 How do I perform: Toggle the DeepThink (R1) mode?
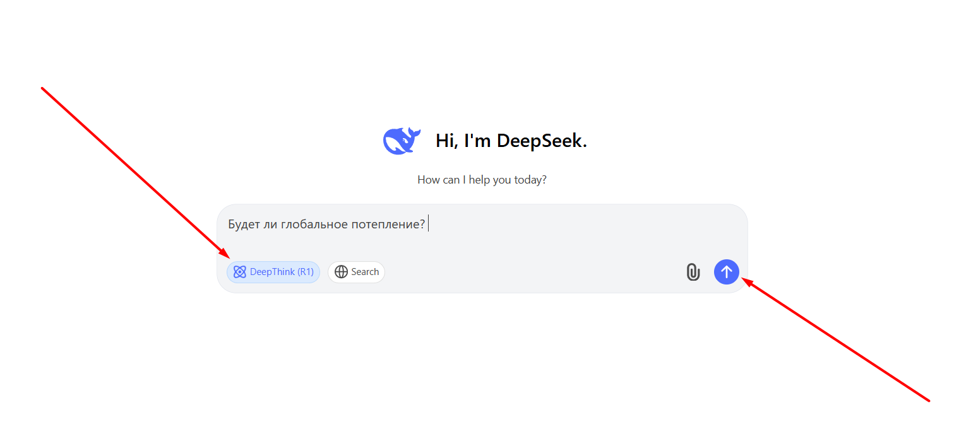273,272
